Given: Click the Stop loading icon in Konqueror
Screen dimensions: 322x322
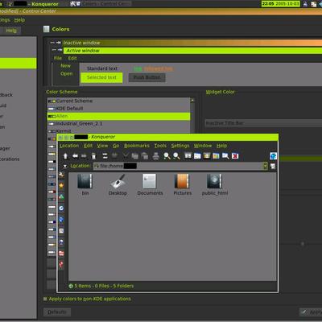Looking at the screenshot, I should pyautogui.click(x=114, y=156).
